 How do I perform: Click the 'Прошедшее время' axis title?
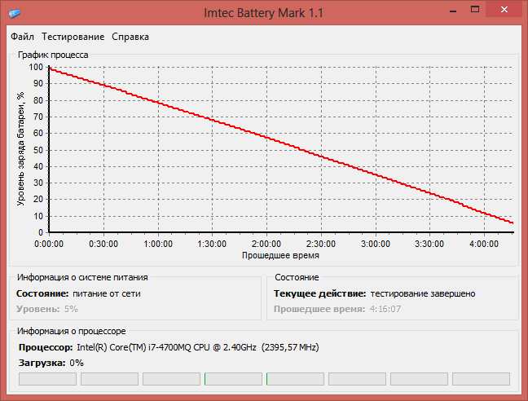click(280, 256)
